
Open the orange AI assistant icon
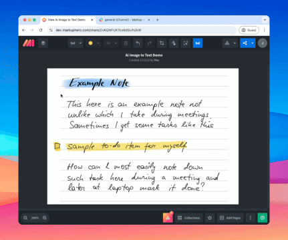(x=168, y=218)
